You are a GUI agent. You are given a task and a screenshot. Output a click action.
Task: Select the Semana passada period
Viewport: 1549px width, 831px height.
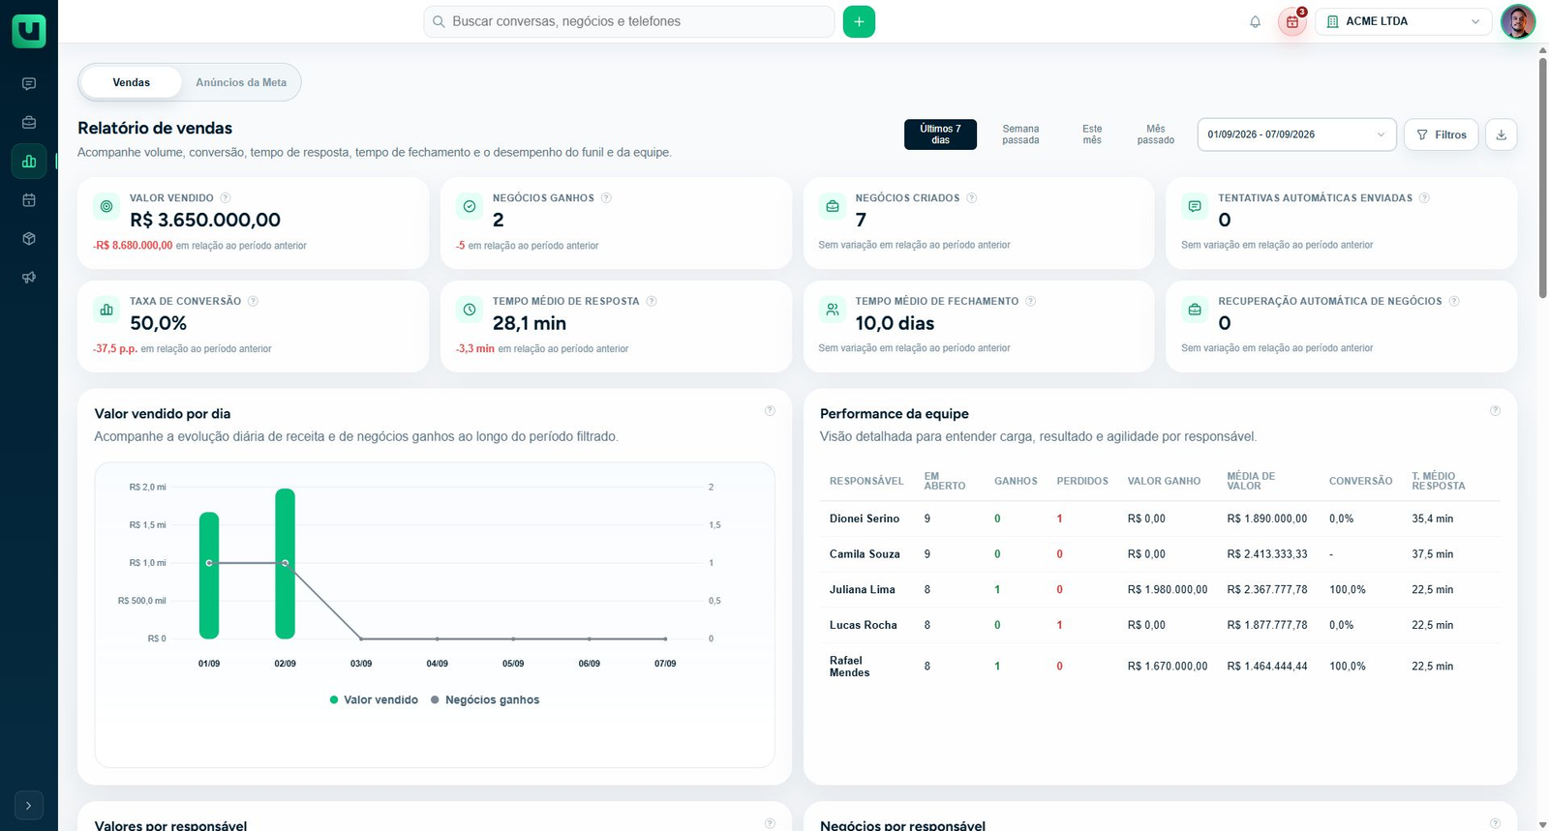tap(1020, 134)
